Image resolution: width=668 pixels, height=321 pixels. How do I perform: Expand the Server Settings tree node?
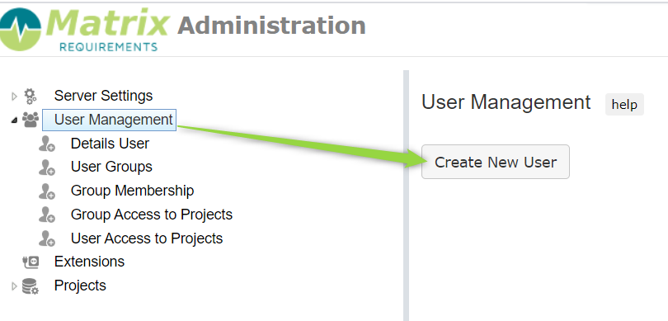coord(14,97)
